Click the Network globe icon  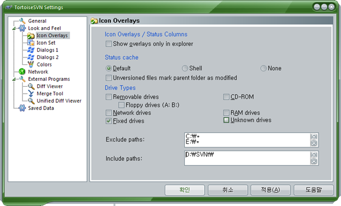tap(22, 71)
